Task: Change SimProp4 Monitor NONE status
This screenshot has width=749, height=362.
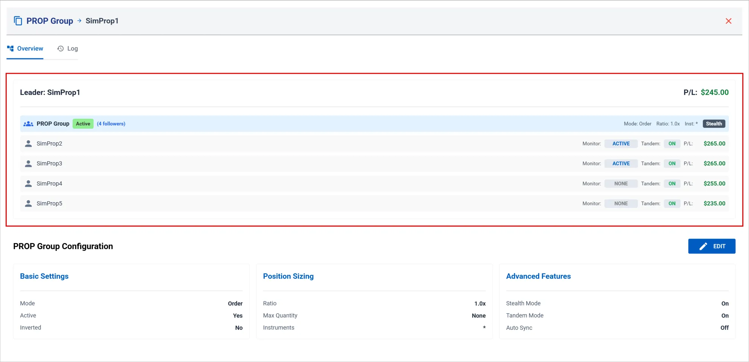Action: pyautogui.click(x=621, y=184)
